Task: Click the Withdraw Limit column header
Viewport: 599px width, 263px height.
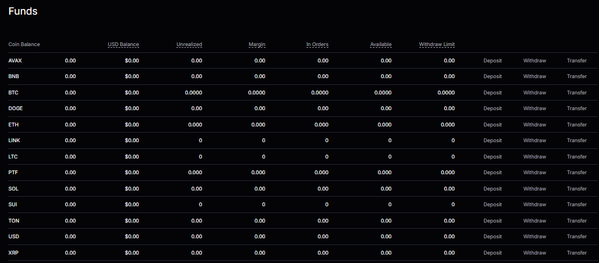Action: (x=437, y=44)
